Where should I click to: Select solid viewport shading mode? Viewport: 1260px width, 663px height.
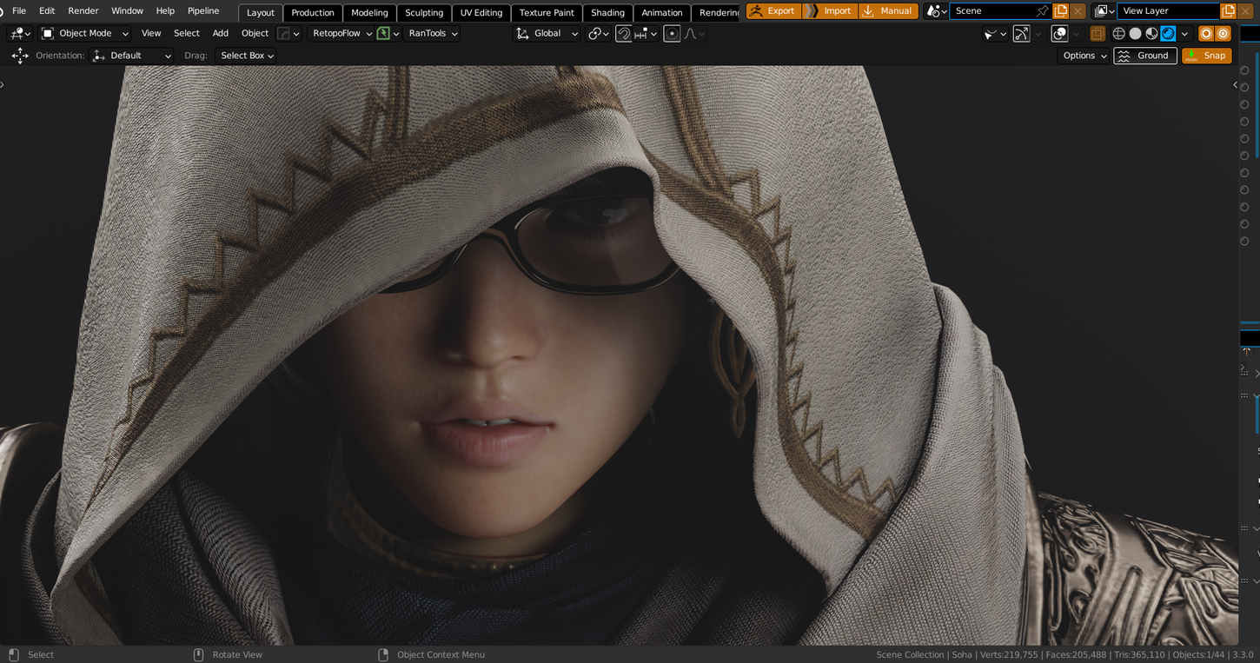[1135, 33]
